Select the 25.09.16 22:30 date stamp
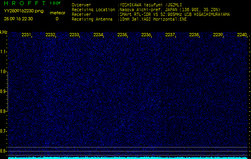 [x=18, y=19]
